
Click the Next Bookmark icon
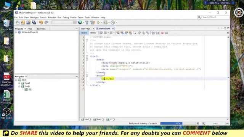144,33
